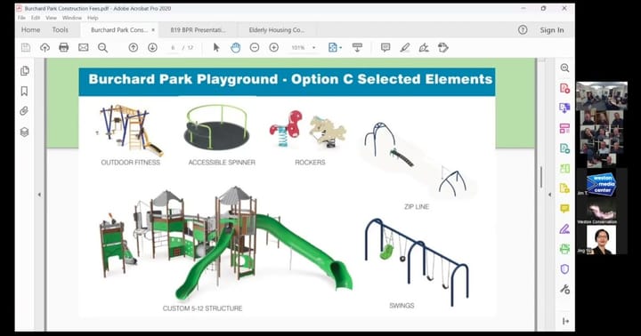Click the Zip Line image
The height and width of the screenshot is (336, 641).
tap(417, 159)
